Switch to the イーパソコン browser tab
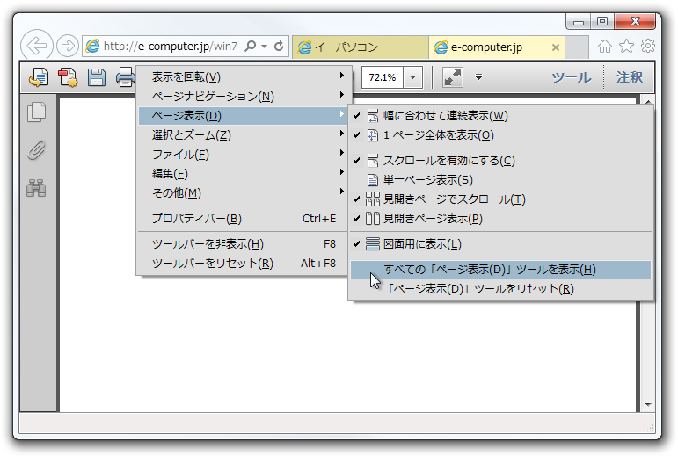The image size is (678, 456). click(x=361, y=47)
